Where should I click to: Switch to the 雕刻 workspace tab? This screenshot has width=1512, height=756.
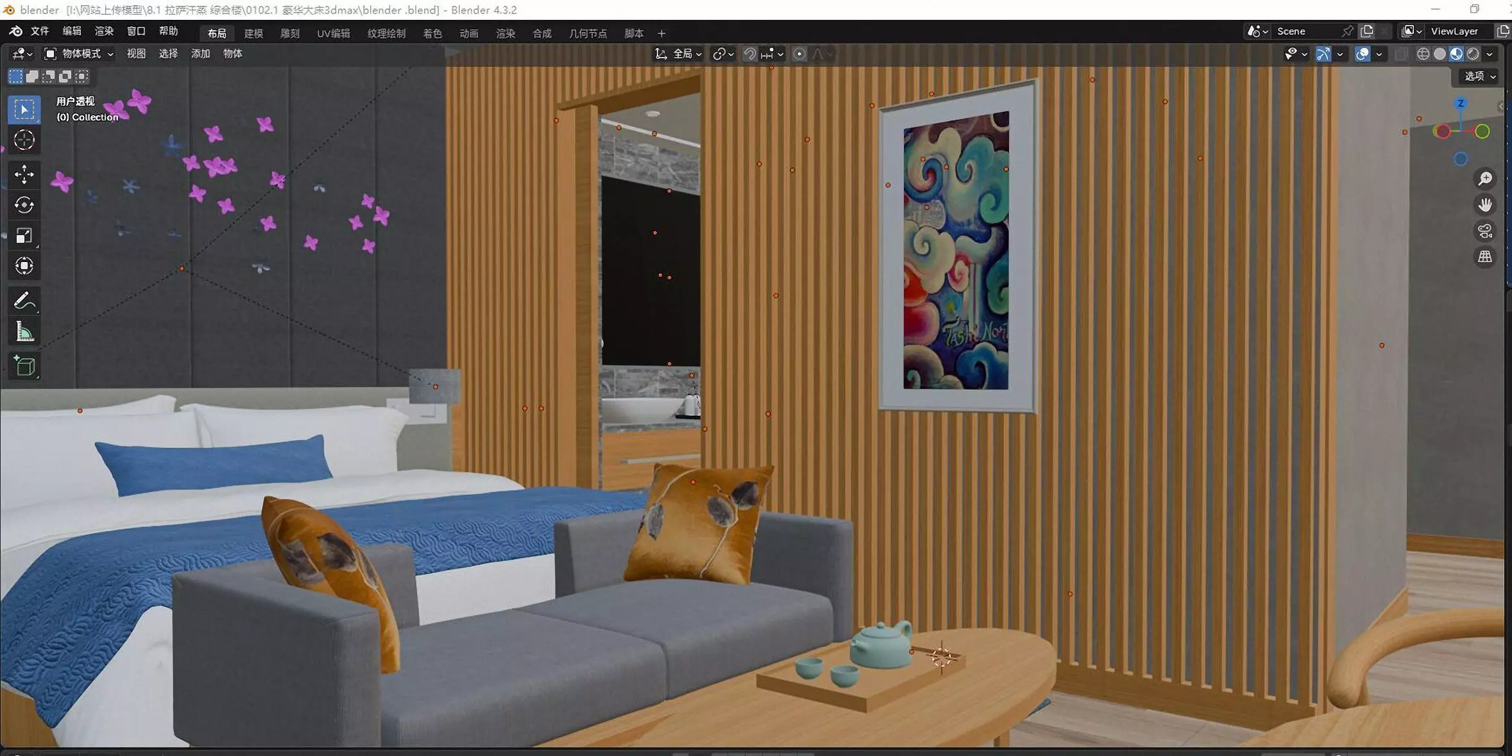[290, 33]
